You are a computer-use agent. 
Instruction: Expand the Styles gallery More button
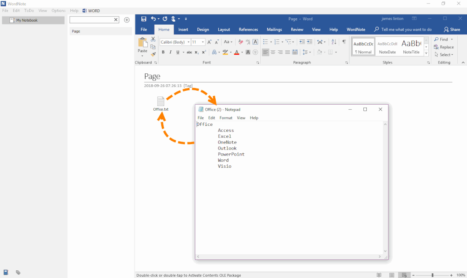tap(426, 54)
